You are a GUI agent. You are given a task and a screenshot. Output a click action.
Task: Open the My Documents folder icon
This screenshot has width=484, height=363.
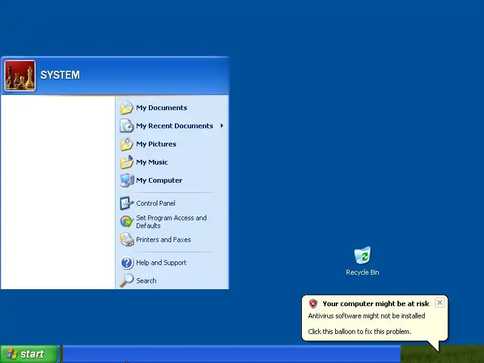click(x=126, y=108)
